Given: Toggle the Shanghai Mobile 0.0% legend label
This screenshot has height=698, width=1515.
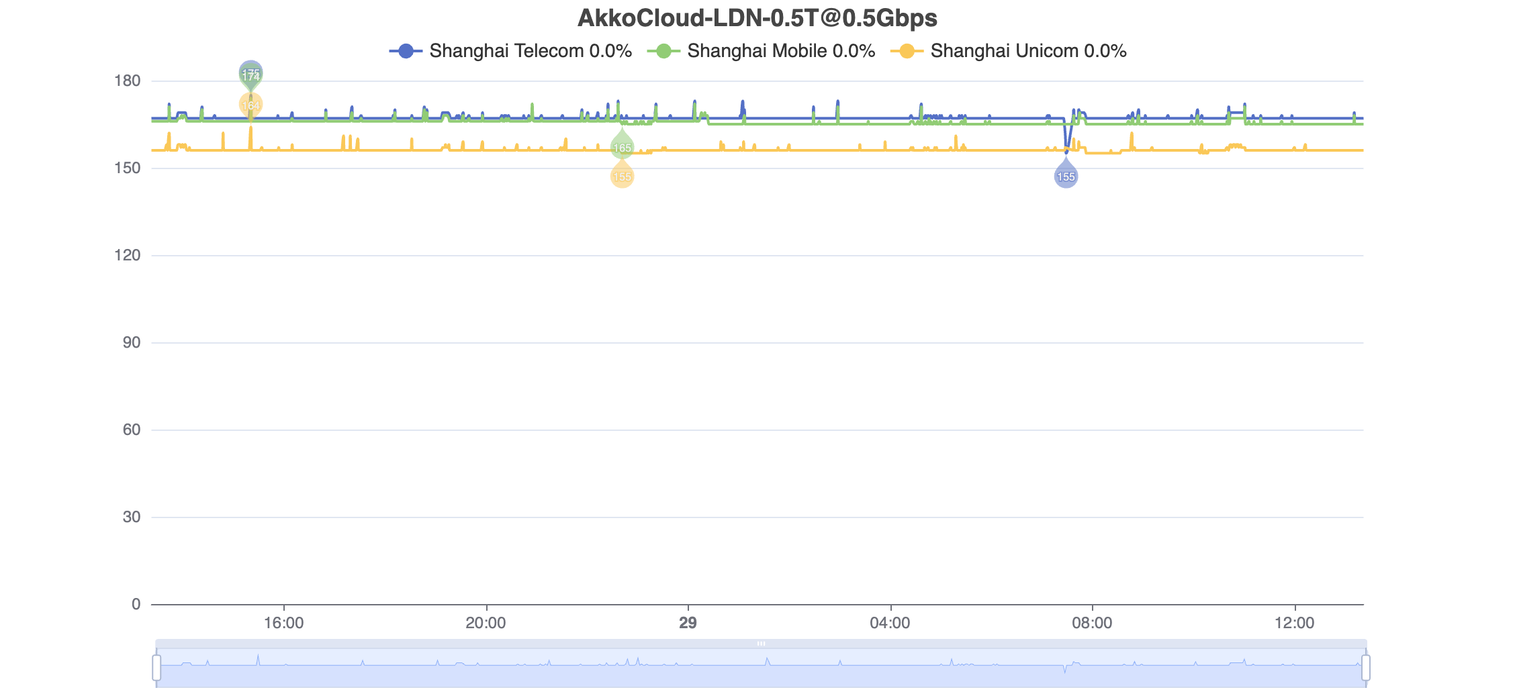Looking at the screenshot, I should pyautogui.click(x=780, y=51).
